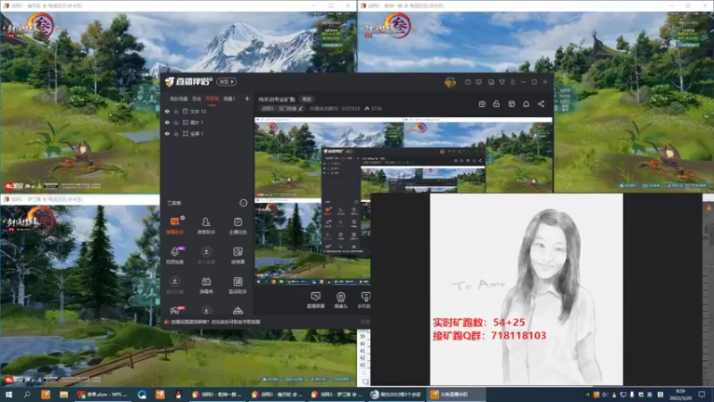Open the notification bell in the stream header
This screenshot has height=402, width=714.
click(526, 104)
